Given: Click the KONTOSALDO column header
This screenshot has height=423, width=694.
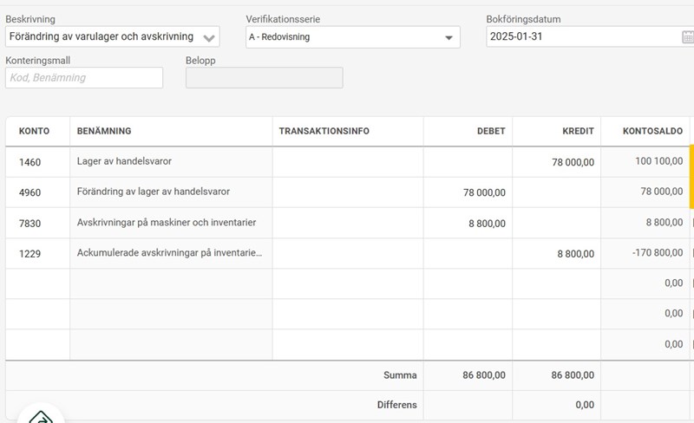Looking at the screenshot, I should [x=652, y=131].
